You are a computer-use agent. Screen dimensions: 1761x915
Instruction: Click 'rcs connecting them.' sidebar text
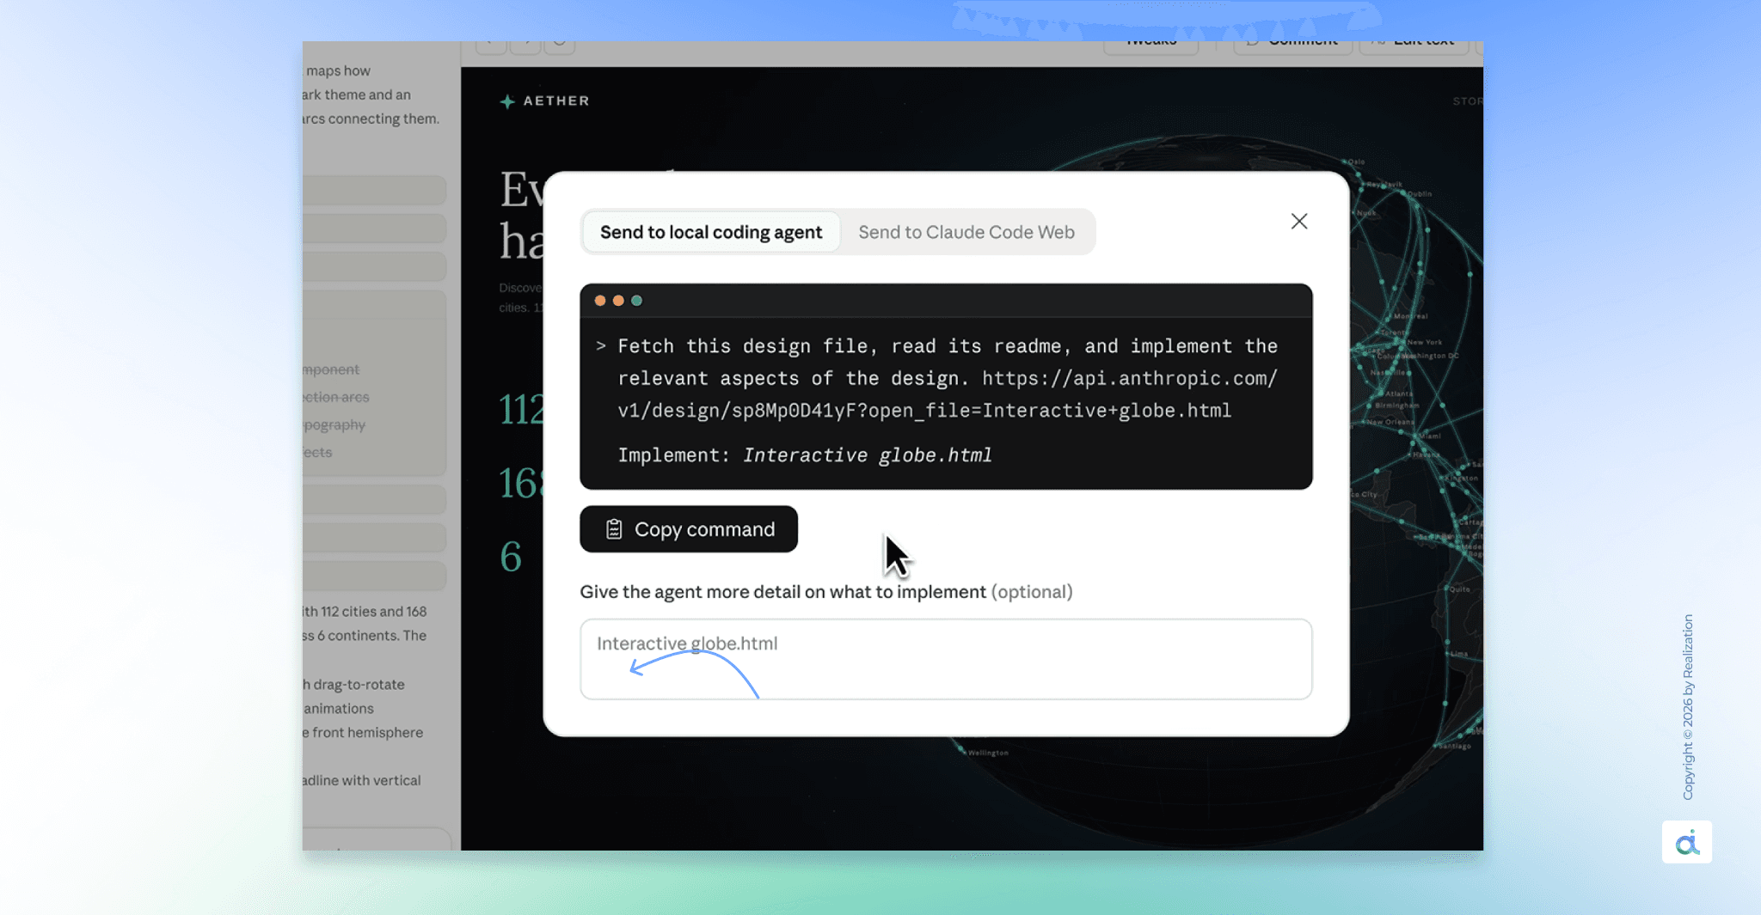pyautogui.click(x=371, y=119)
